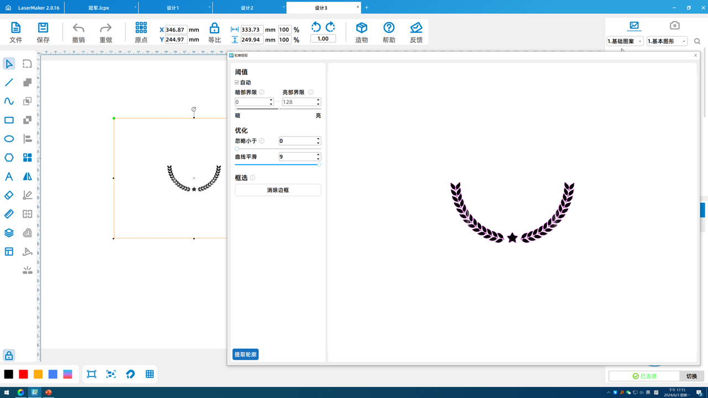Click the 原点 grid icon
The height and width of the screenshot is (398, 708).
tap(141, 28)
